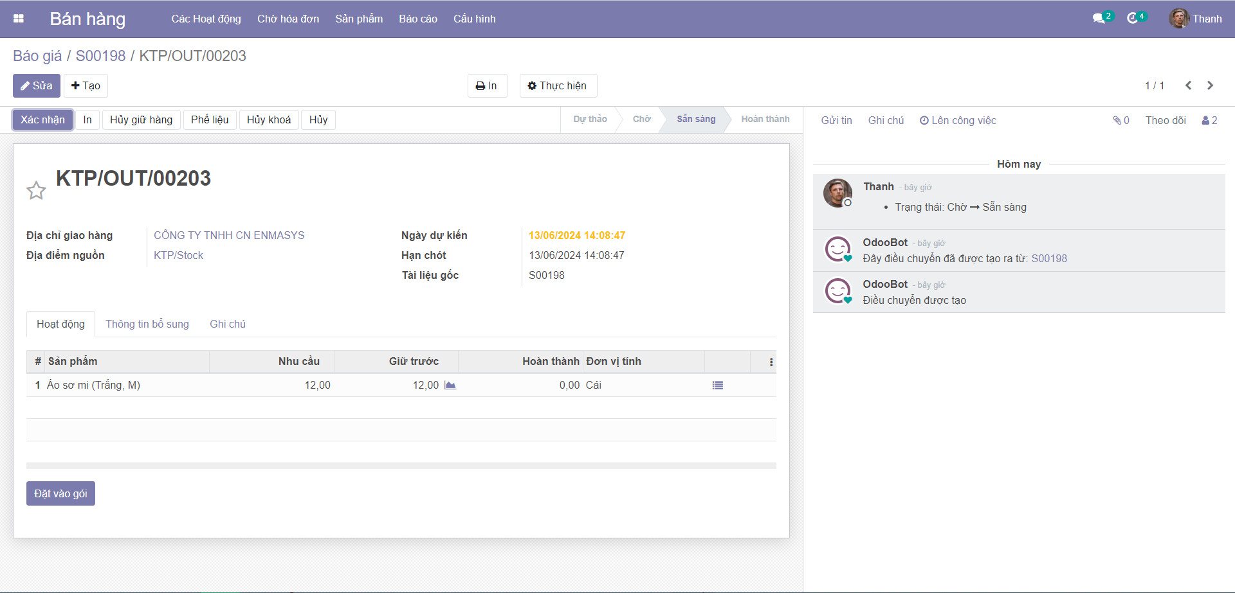
Task: Expand the Thực hiện action dropdown
Action: click(x=558, y=85)
